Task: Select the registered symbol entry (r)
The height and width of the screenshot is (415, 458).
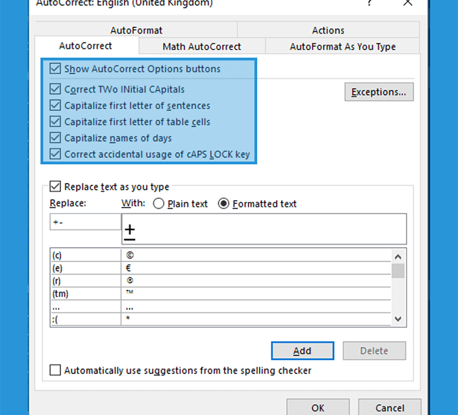Action: (221, 281)
